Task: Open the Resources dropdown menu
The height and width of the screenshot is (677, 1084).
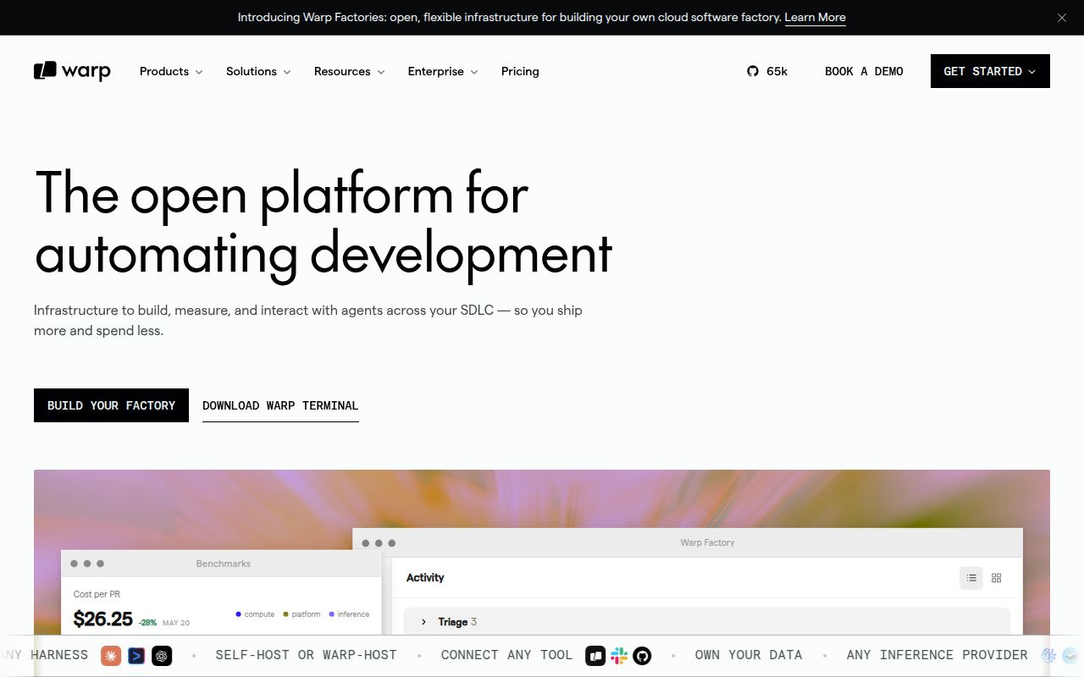Action: pos(349,71)
